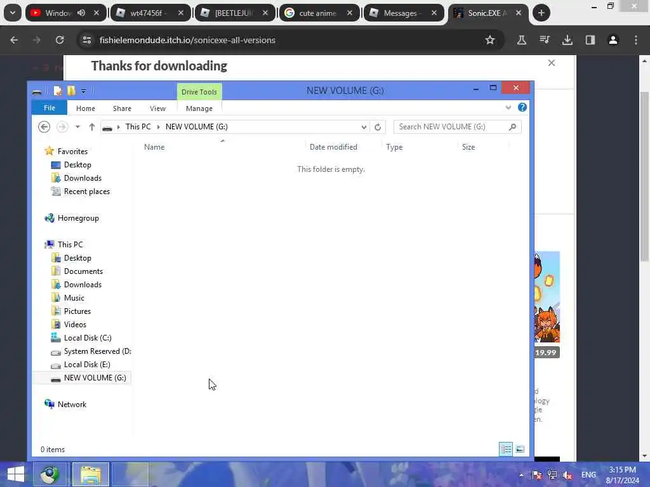Go back in Explorer navigation
Image resolution: width=650 pixels, height=487 pixels.
44,127
